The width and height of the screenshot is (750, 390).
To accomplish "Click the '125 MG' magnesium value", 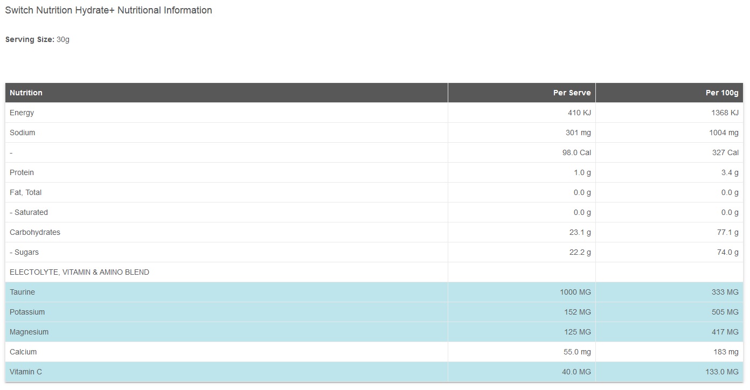I will click(578, 332).
